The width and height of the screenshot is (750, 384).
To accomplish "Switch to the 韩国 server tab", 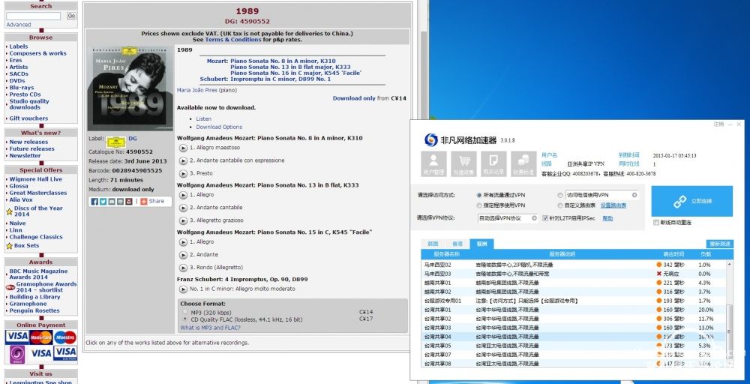I will point(433,244).
